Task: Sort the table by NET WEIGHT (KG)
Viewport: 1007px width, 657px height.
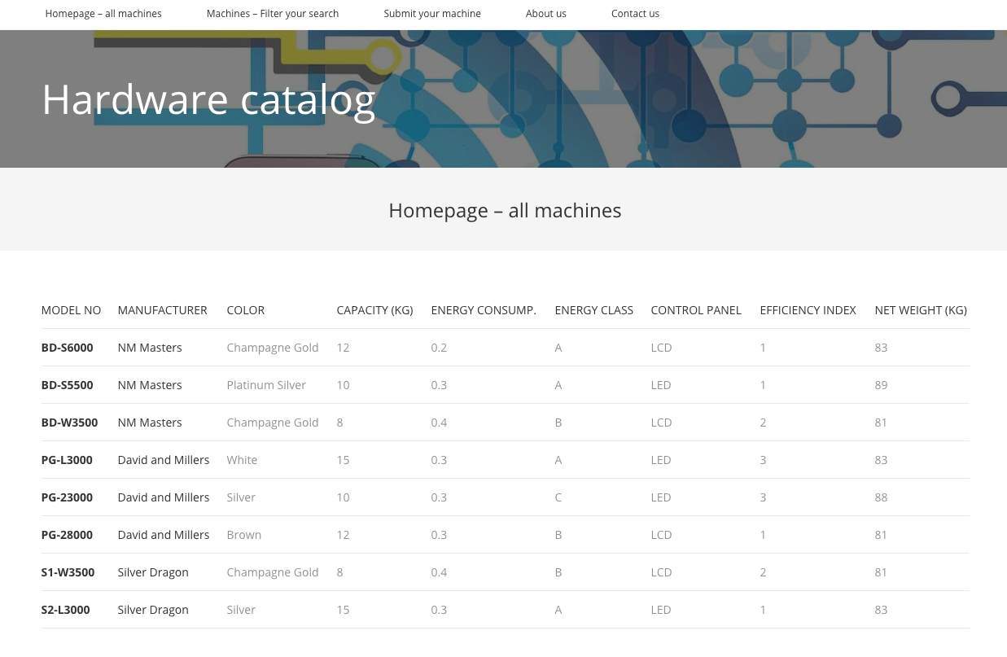Action: pyautogui.click(x=921, y=310)
